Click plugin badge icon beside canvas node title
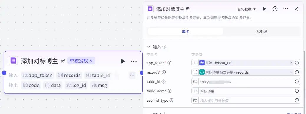The height and width of the screenshot is (114, 306). pos(63,61)
